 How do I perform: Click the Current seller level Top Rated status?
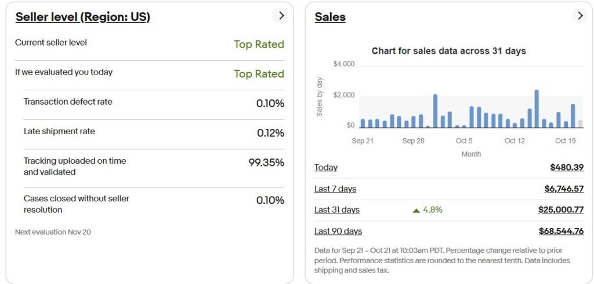259,45
